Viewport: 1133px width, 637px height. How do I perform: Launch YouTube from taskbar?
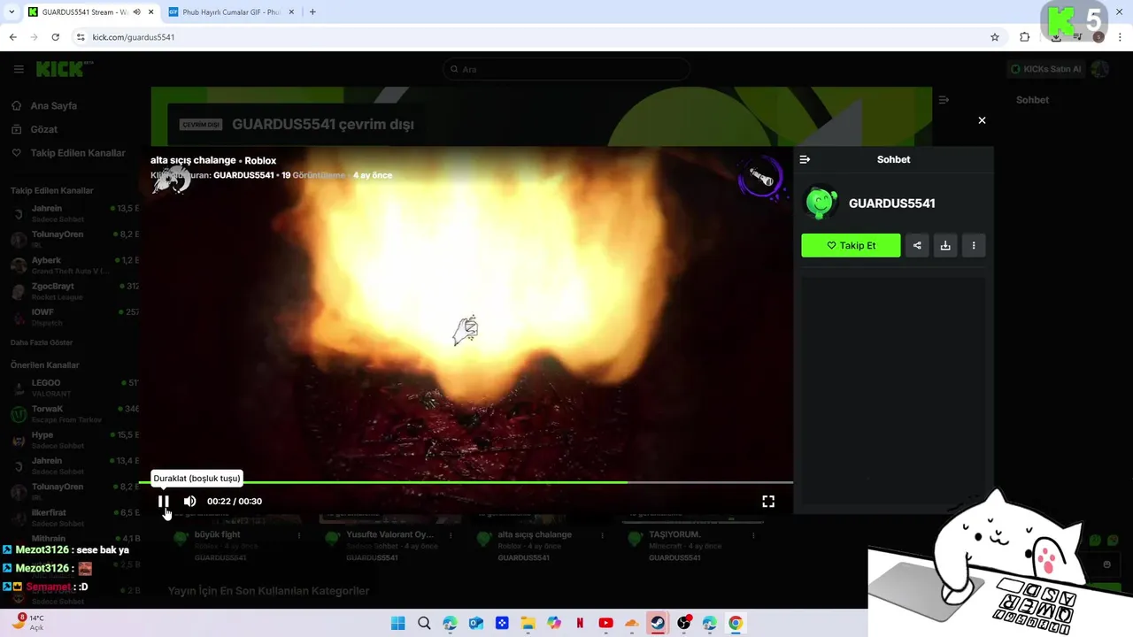(605, 623)
